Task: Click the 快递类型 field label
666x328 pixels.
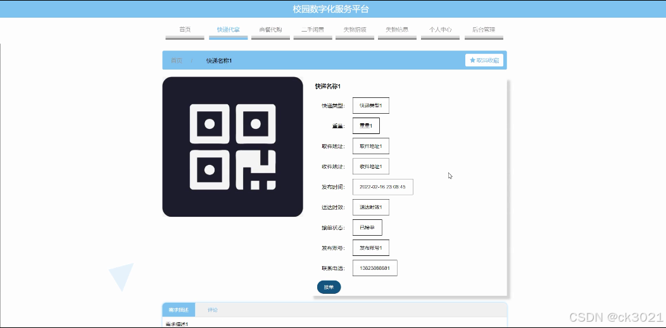Action: (x=333, y=106)
